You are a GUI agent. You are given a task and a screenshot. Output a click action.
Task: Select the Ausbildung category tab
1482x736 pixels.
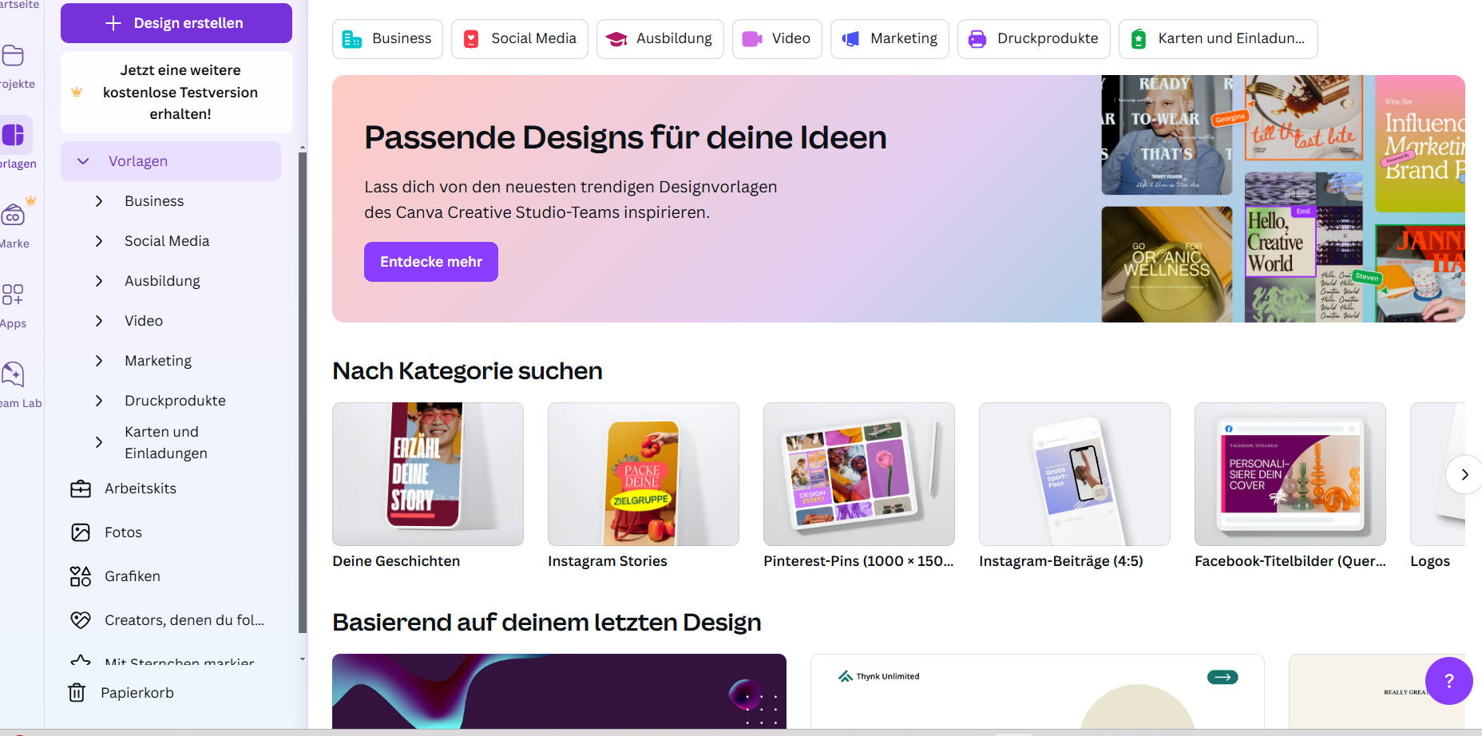[x=660, y=39]
